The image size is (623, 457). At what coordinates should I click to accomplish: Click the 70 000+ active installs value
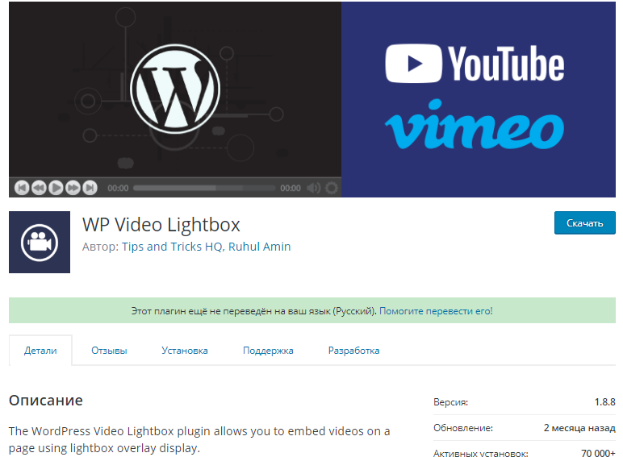[x=598, y=453]
